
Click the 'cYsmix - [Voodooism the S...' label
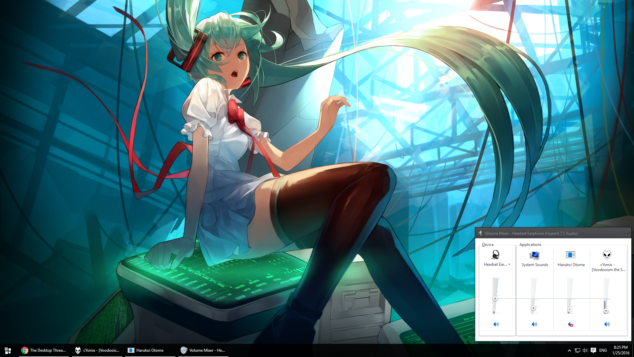click(608, 267)
